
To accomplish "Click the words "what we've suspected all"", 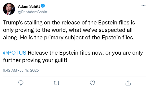I will [x=101, y=30].
